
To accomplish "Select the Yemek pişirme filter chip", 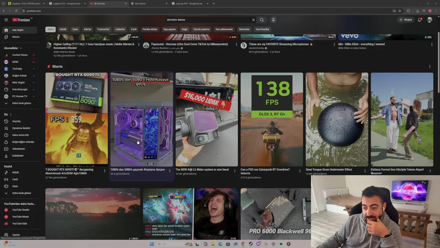I will (x=201, y=29).
